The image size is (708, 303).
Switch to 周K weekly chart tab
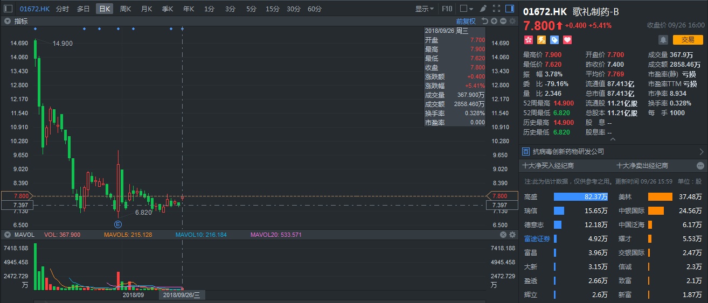coord(126,9)
